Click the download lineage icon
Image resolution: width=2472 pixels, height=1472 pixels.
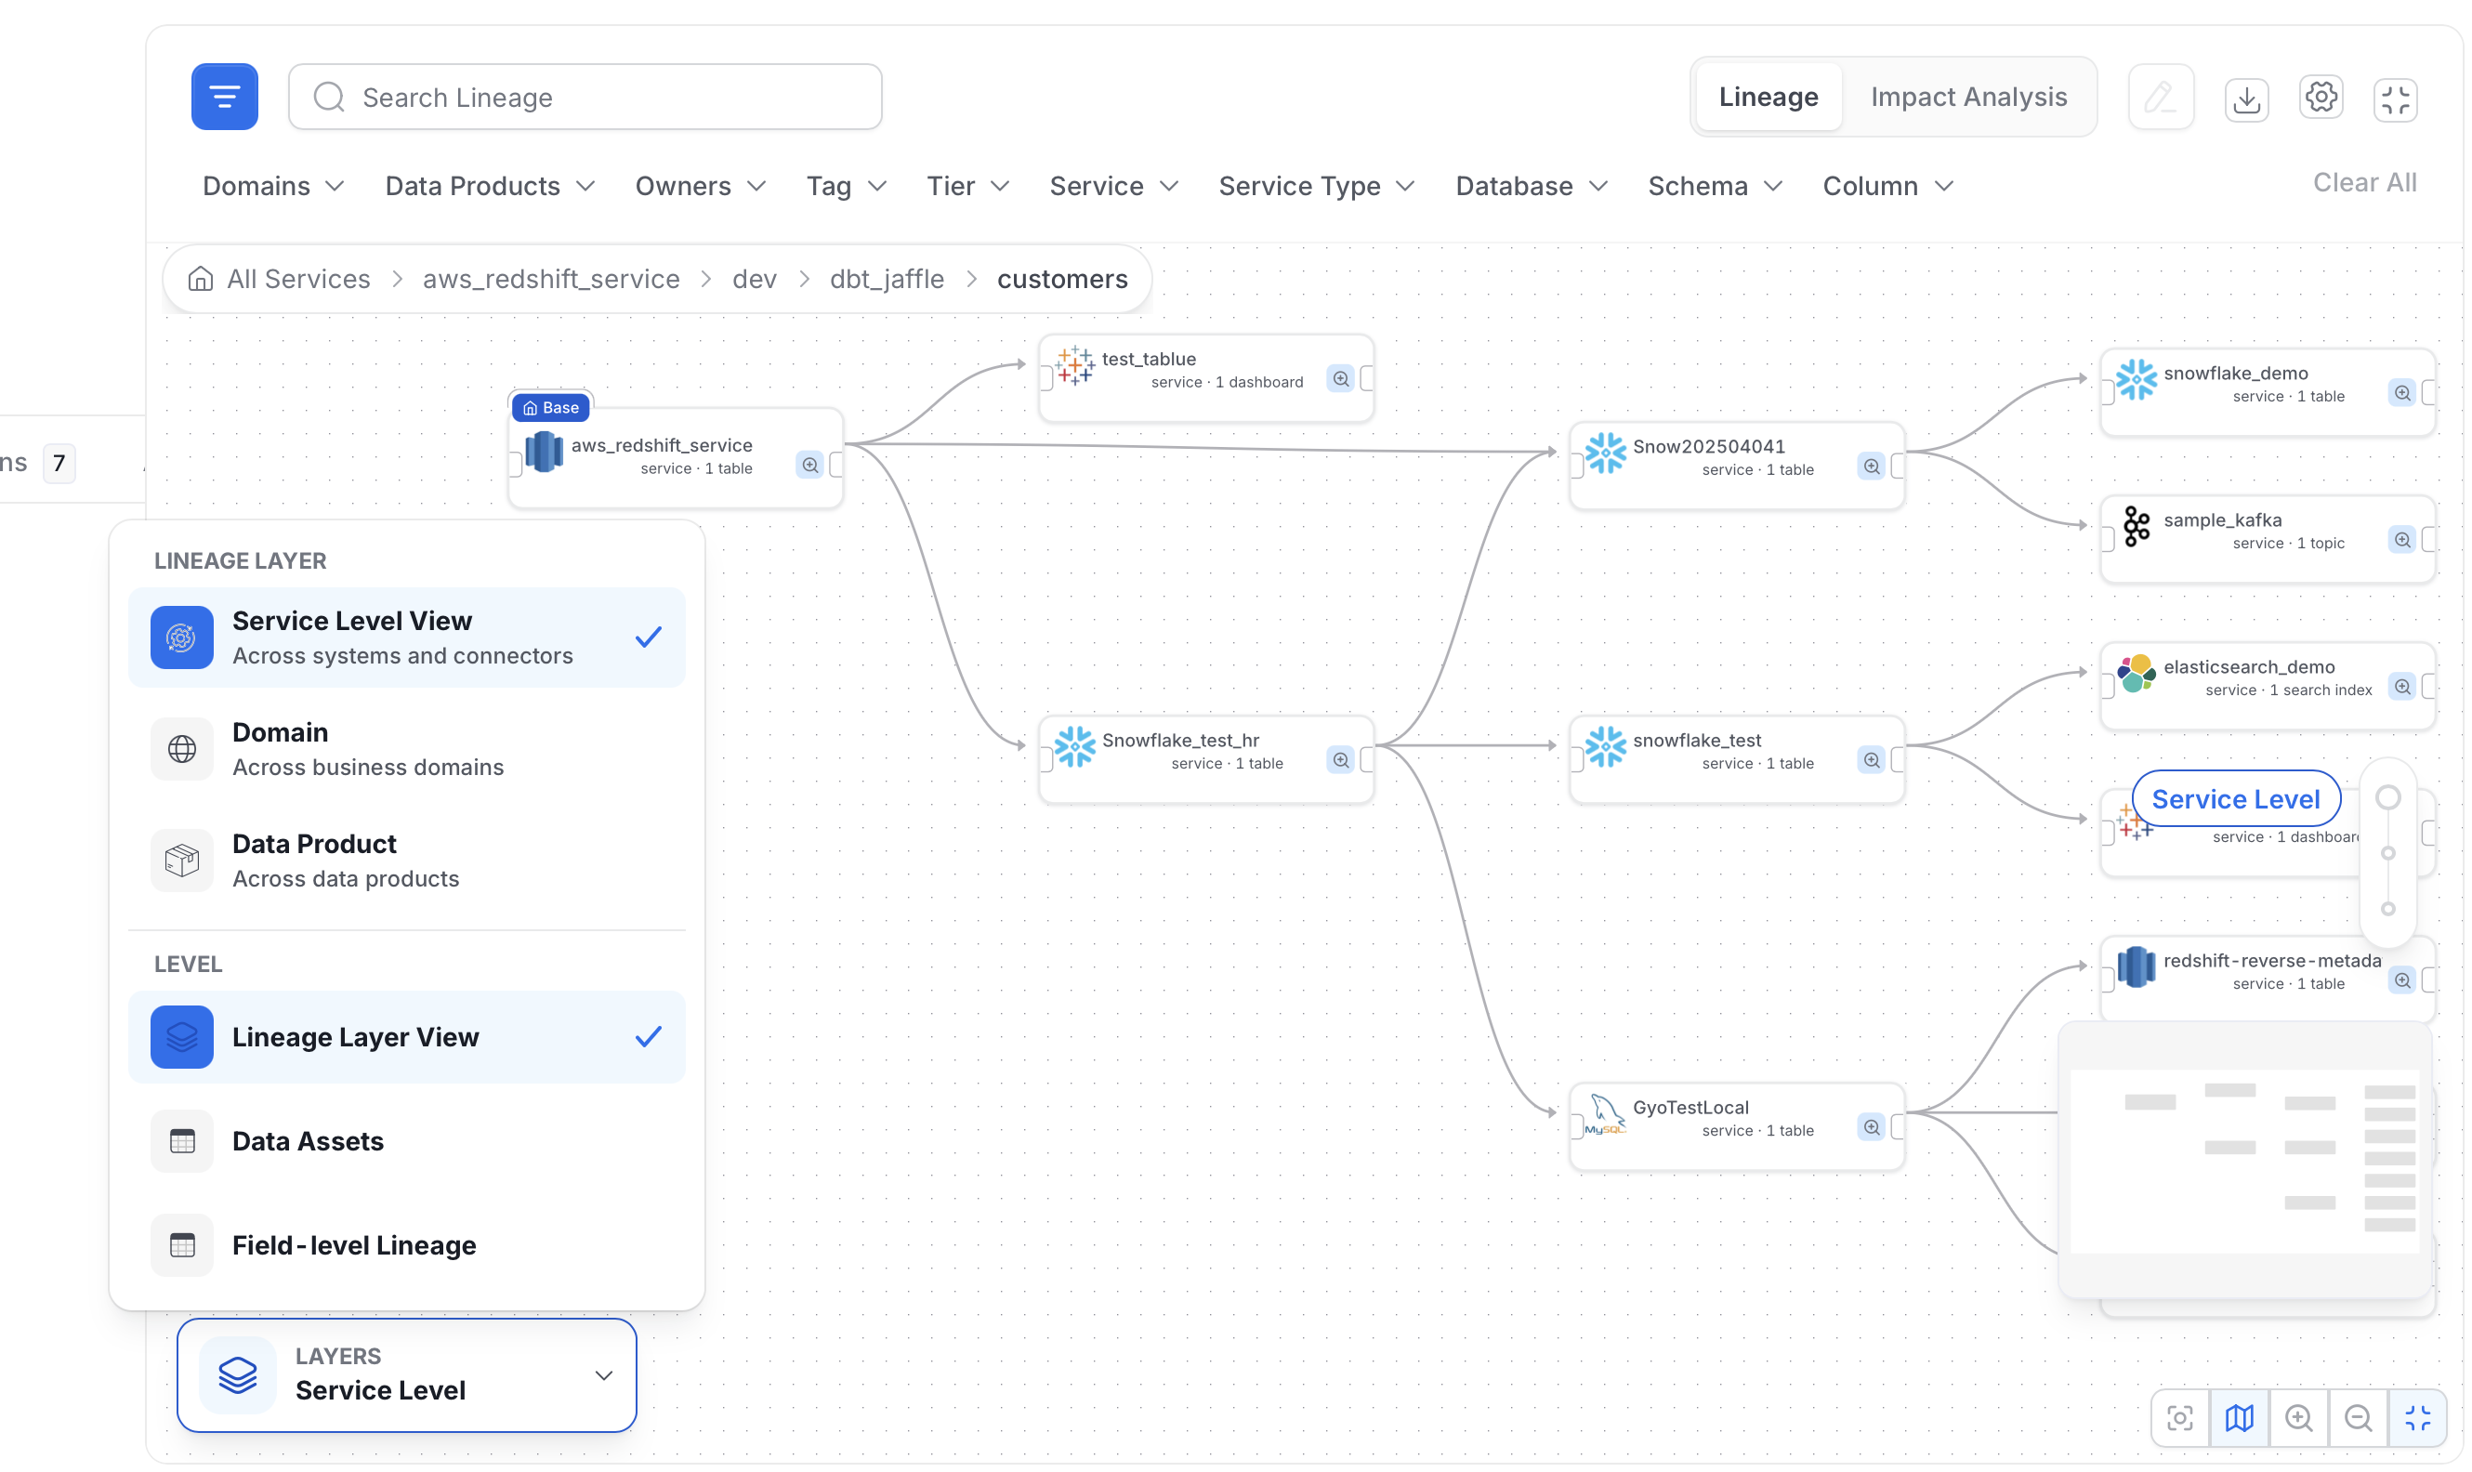point(2246,99)
